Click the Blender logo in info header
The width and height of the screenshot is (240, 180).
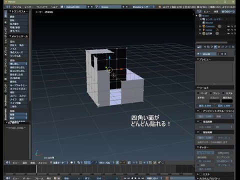point(160,7)
